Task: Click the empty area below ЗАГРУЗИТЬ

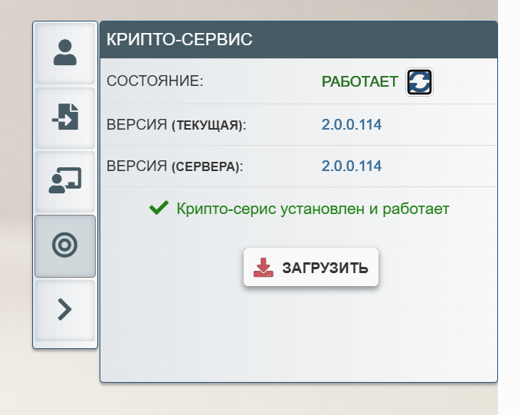Action: [298, 338]
